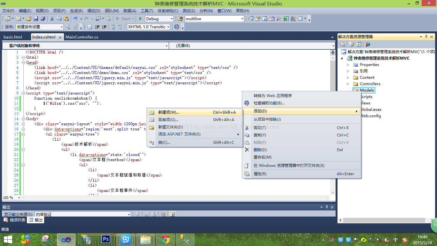
Task: Click the Toolbox hammer and wrench icon
Action: (279, 19)
